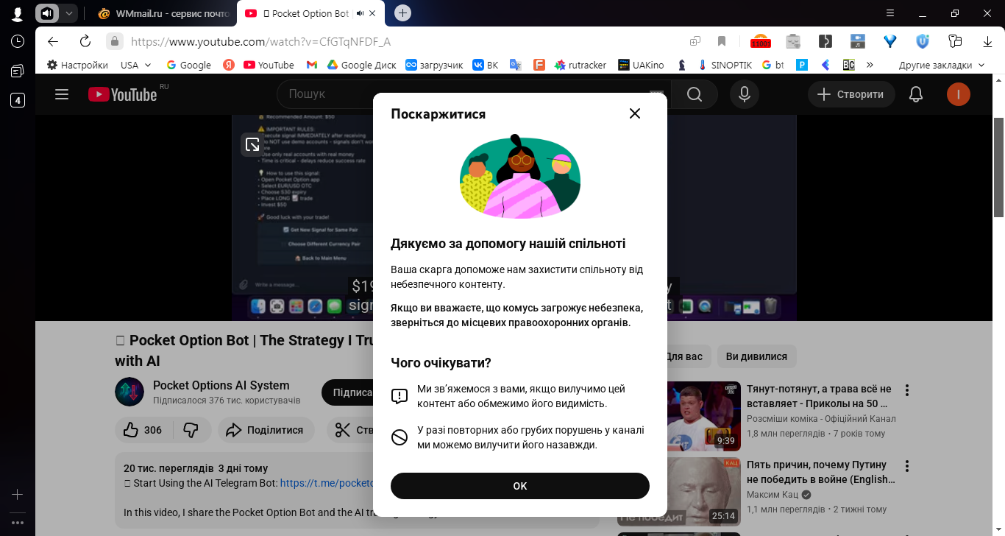Open the Яндекс bookmark icon
1005x536 pixels.
[228, 65]
